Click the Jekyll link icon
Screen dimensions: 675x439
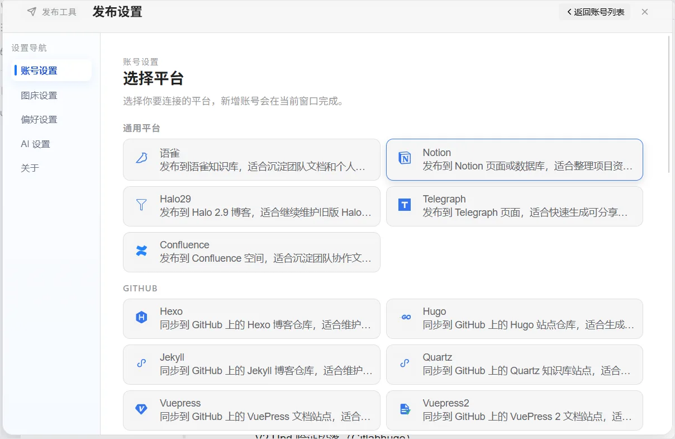point(141,364)
